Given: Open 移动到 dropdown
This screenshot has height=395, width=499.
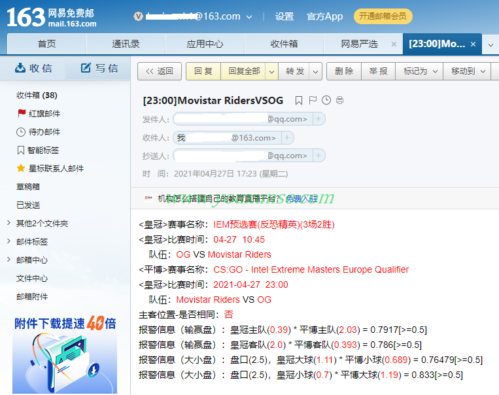Looking at the screenshot, I should [x=468, y=71].
